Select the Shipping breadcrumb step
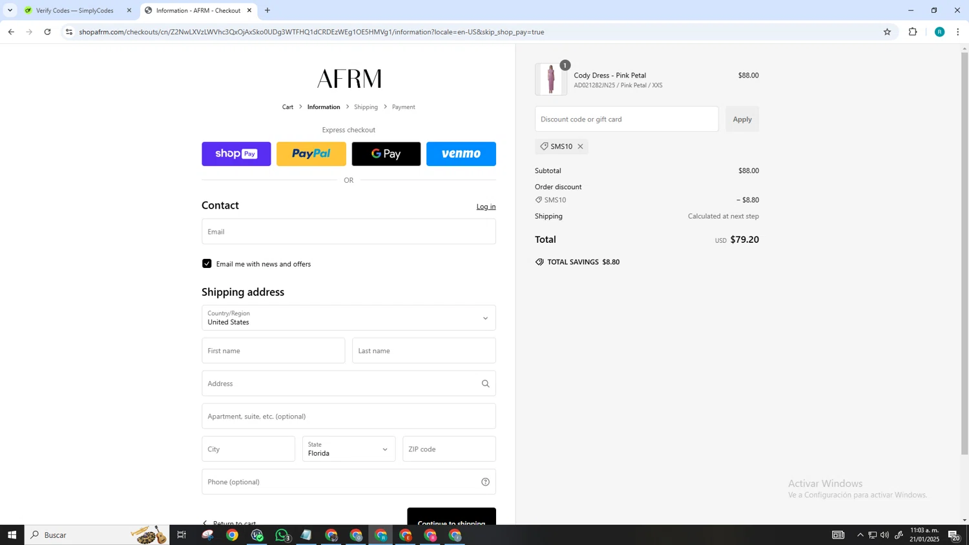 pyautogui.click(x=366, y=107)
